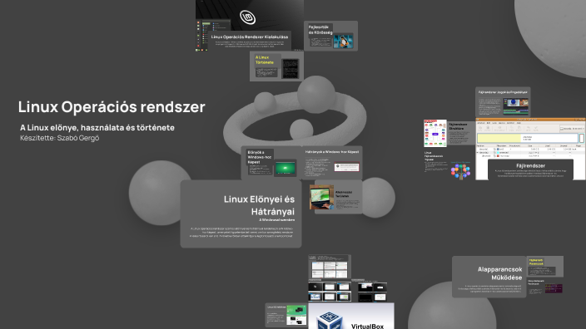Open slide with six white installer screenshots

tap(330, 267)
